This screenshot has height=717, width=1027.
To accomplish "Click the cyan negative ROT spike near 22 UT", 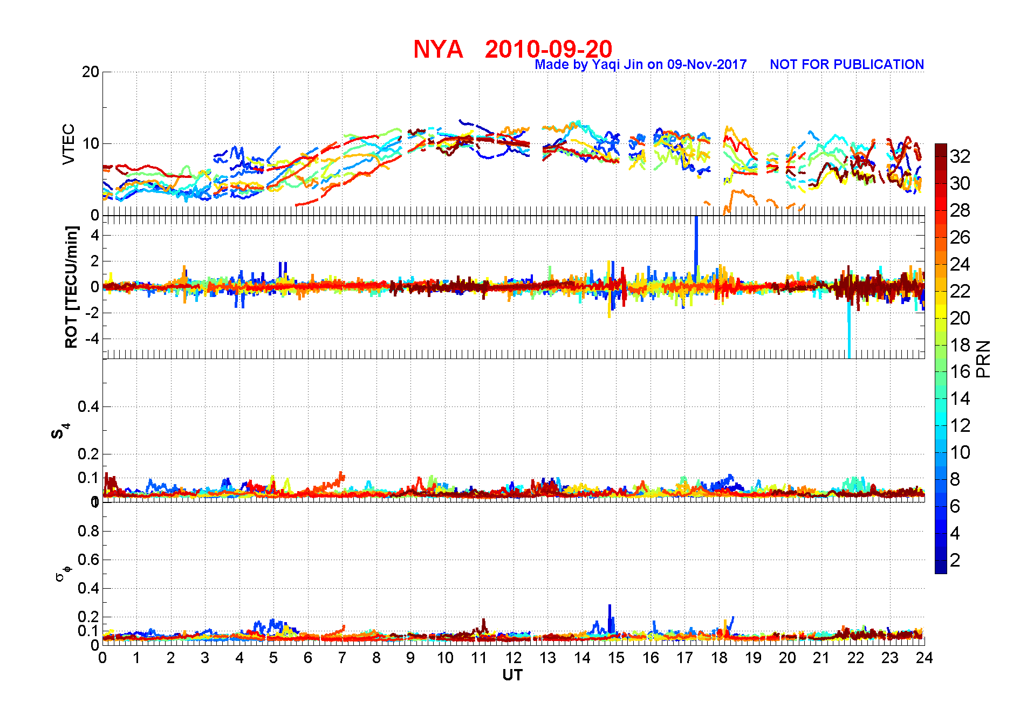I will click(849, 329).
